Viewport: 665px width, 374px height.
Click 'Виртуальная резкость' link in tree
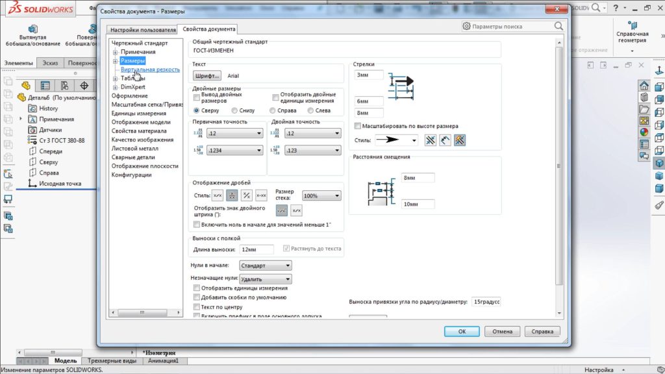point(150,69)
